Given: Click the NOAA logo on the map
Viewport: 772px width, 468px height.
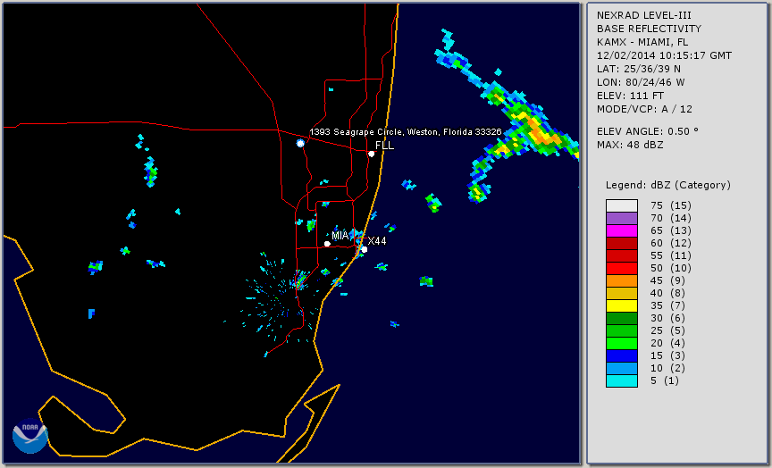Looking at the screenshot, I should click(x=30, y=435).
